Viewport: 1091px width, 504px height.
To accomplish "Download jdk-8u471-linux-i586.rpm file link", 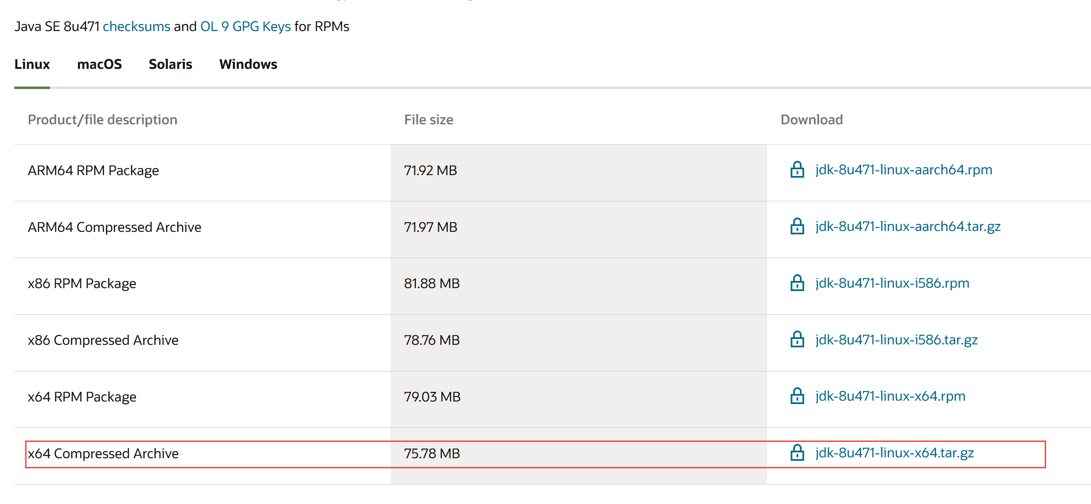I will point(892,283).
